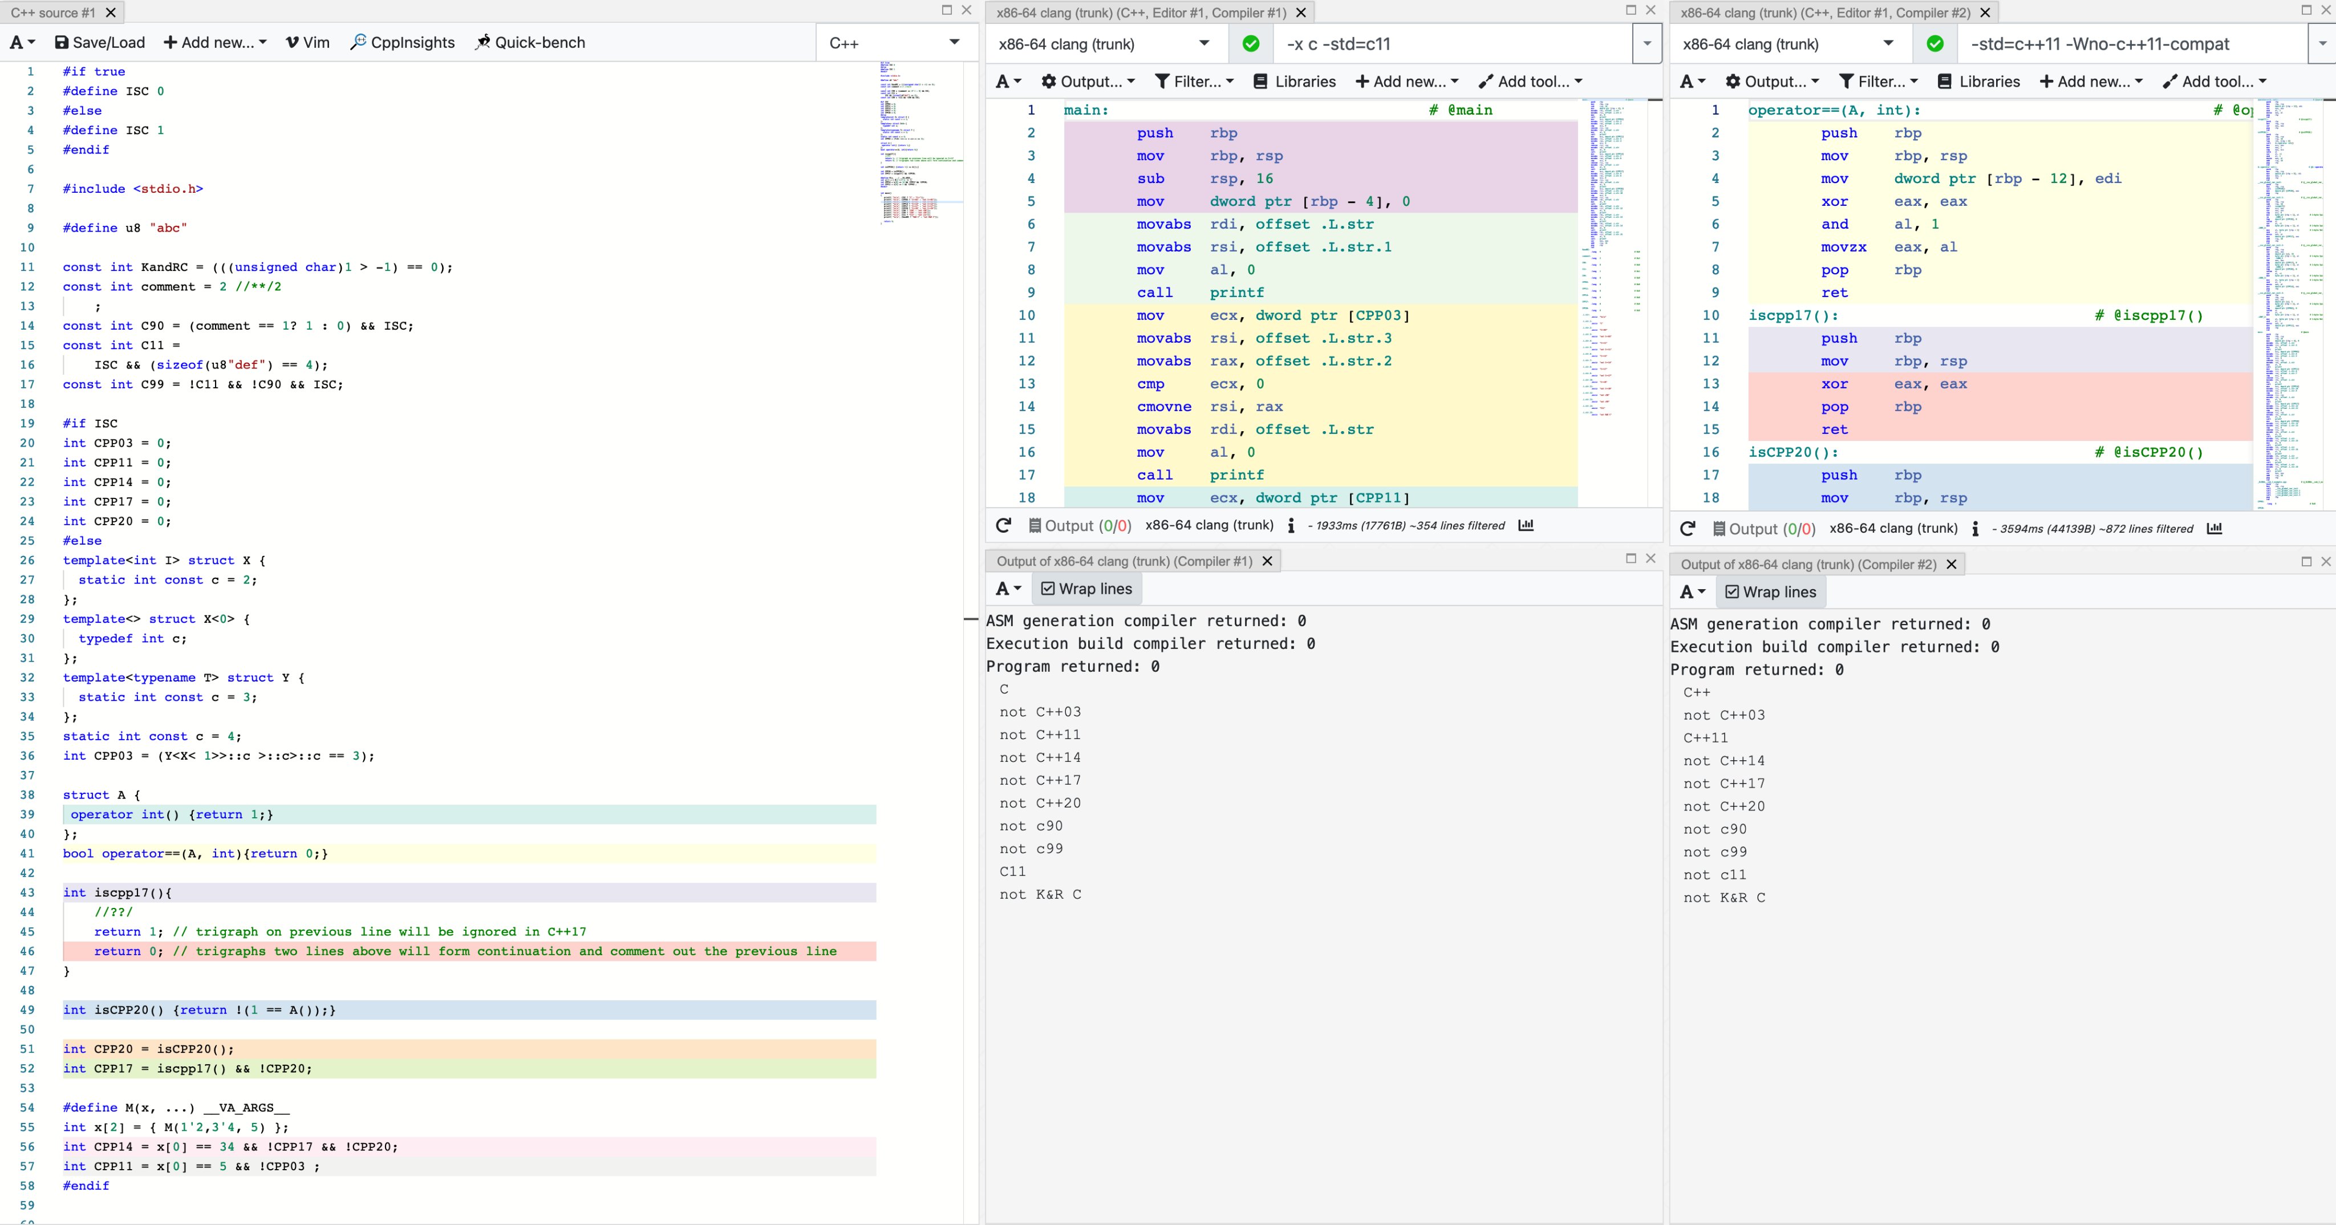Send code to Quick-bench
Screen dimensions: 2336x1225
(x=530, y=43)
